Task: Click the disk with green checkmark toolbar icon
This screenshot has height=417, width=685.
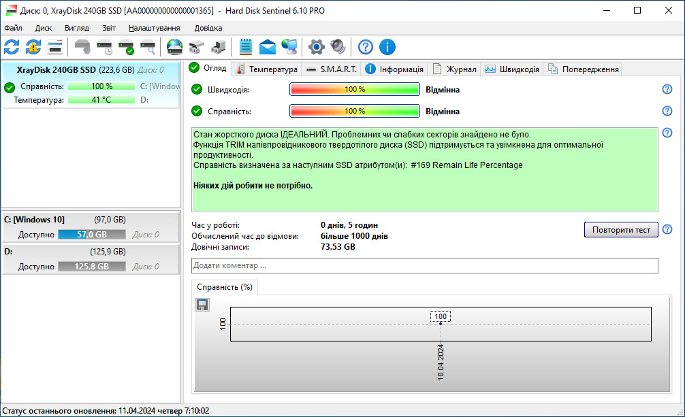Action: click(126, 47)
